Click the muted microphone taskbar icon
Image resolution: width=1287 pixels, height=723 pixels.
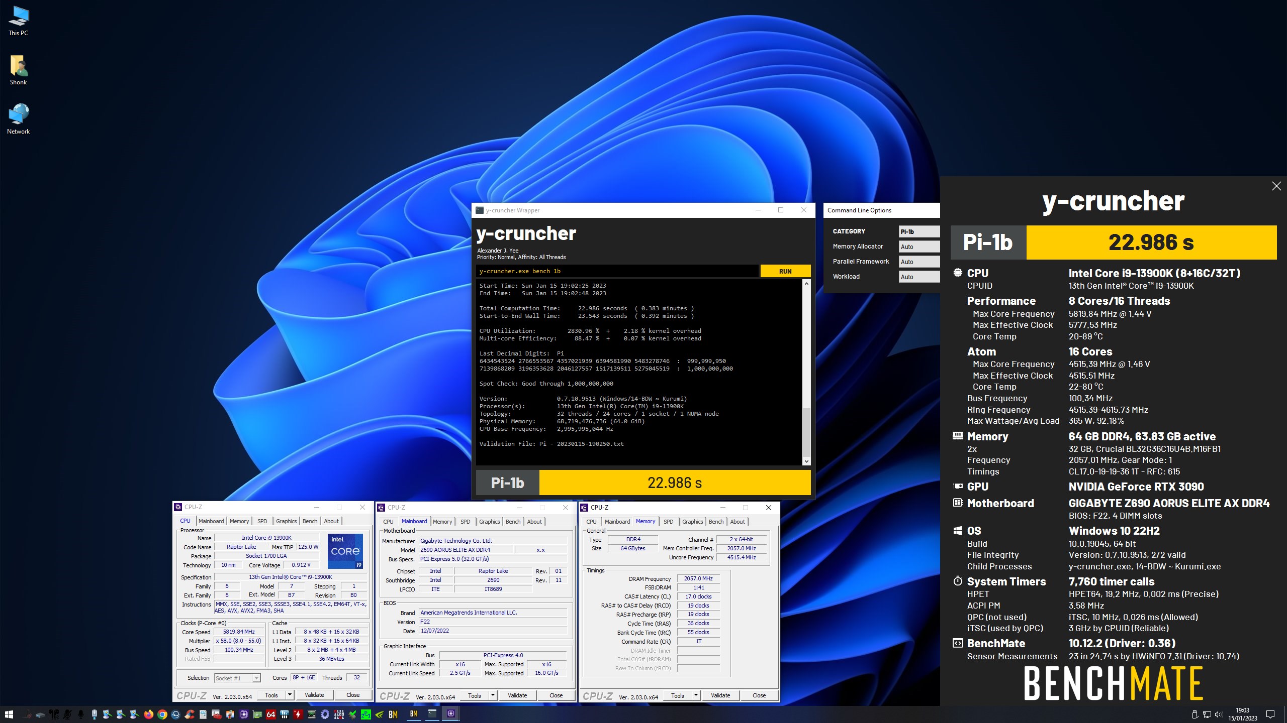pyautogui.click(x=67, y=714)
